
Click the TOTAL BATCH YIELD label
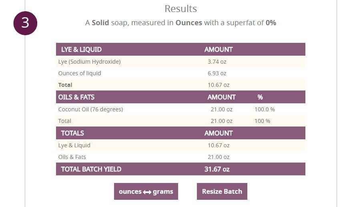coord(91,169)
